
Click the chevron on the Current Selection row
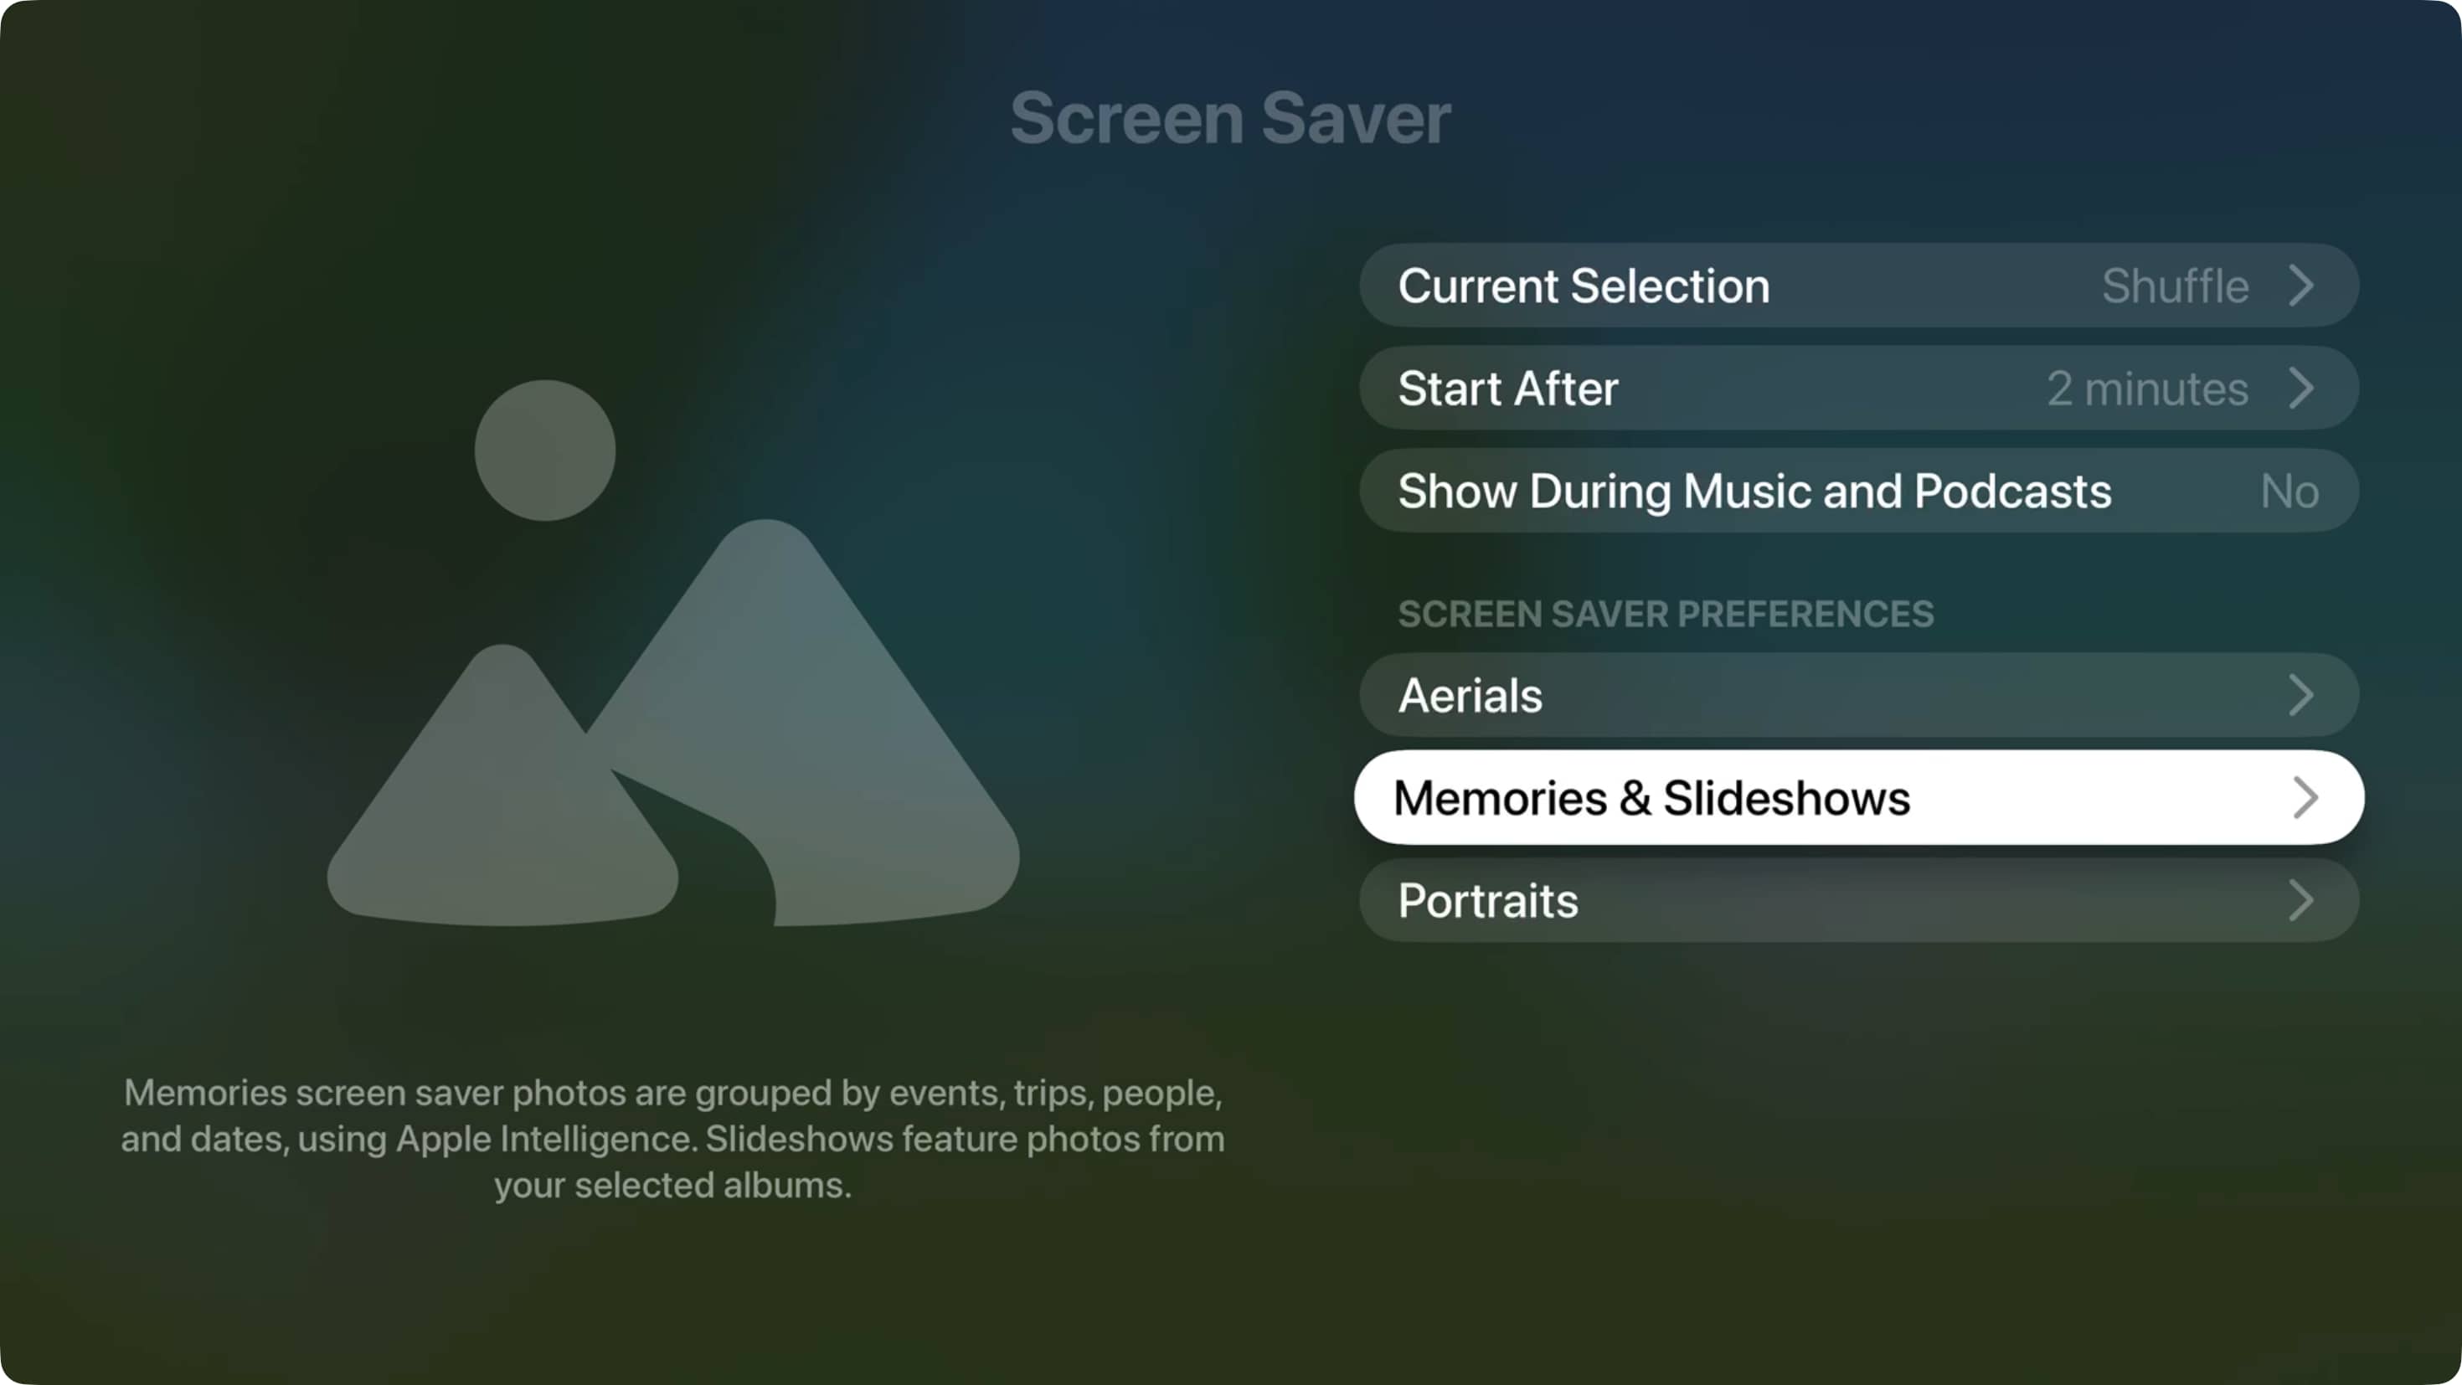[x=2301, y=286]
